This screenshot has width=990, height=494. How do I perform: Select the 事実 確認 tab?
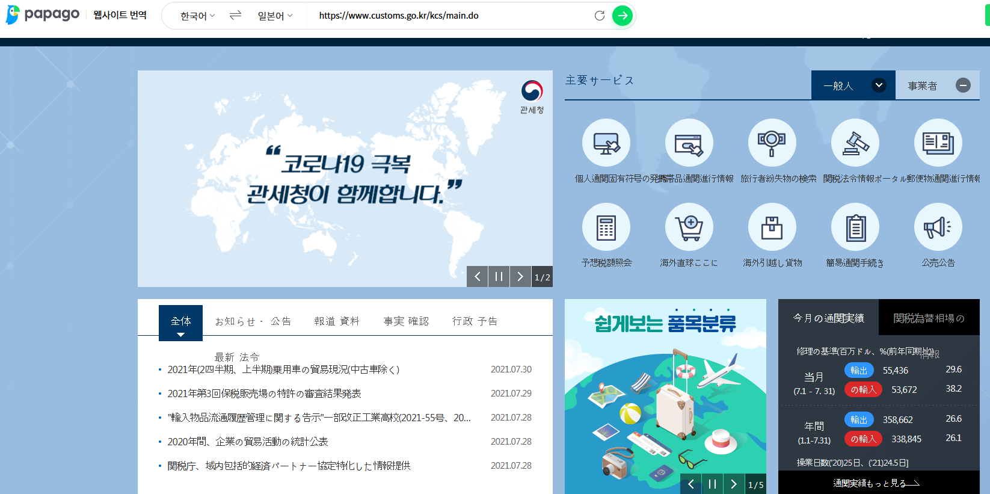(407, 321)
